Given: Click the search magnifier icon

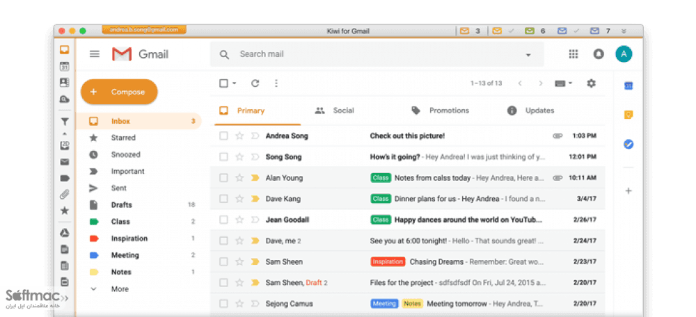Looking at the screenshot, I should coord(225,54).
